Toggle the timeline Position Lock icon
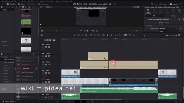 (x=111, y=35)
